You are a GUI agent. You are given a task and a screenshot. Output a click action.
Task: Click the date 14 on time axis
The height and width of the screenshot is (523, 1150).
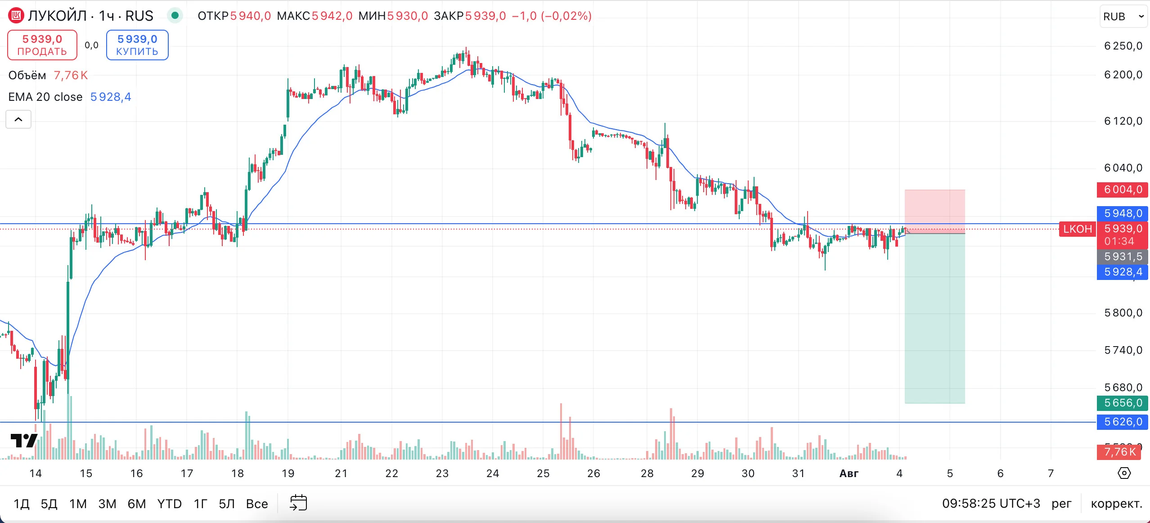click(x=36, y=473)
